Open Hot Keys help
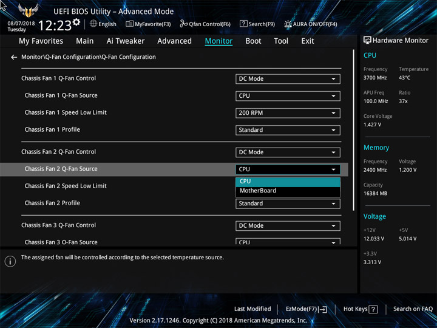This screenshot has width=437, height=328. 361,309
